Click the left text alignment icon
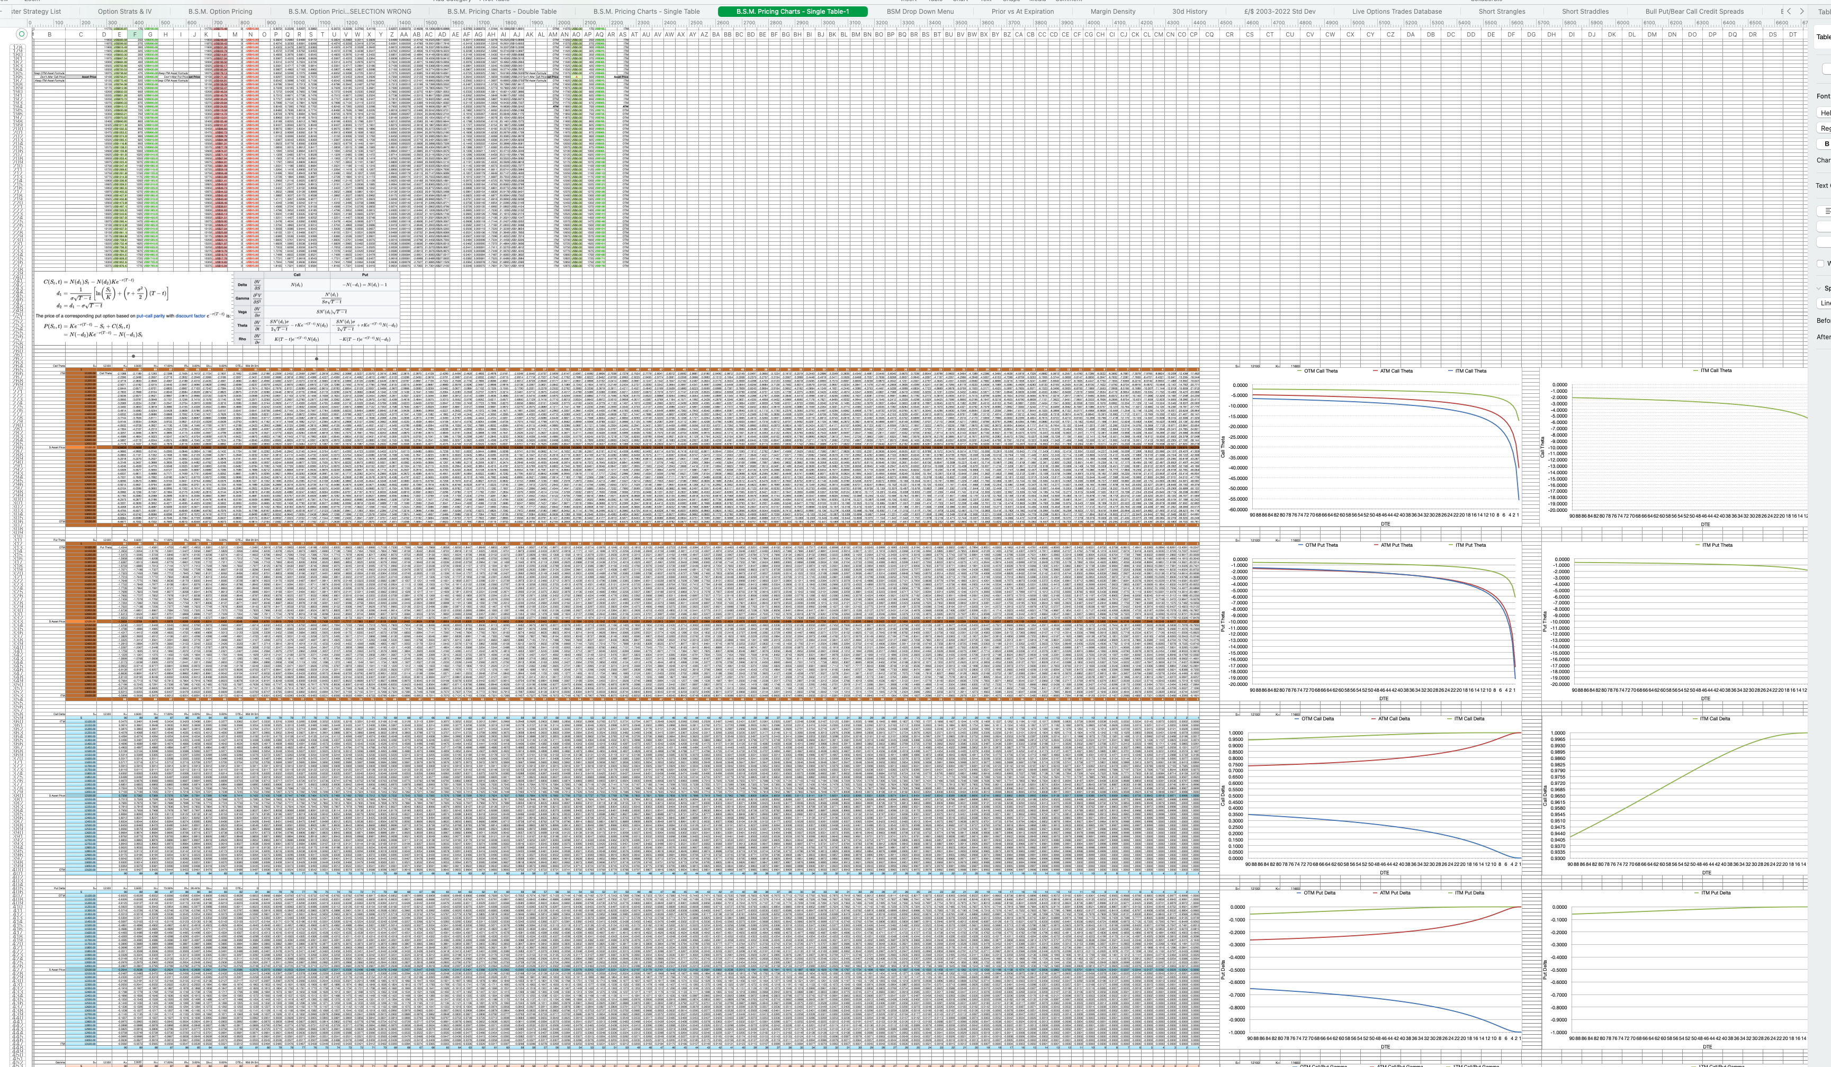Viewport: 1831px width, 1067px height. (1827, 211)
